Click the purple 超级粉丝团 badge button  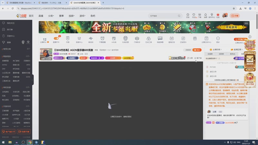tap(59, 58)
